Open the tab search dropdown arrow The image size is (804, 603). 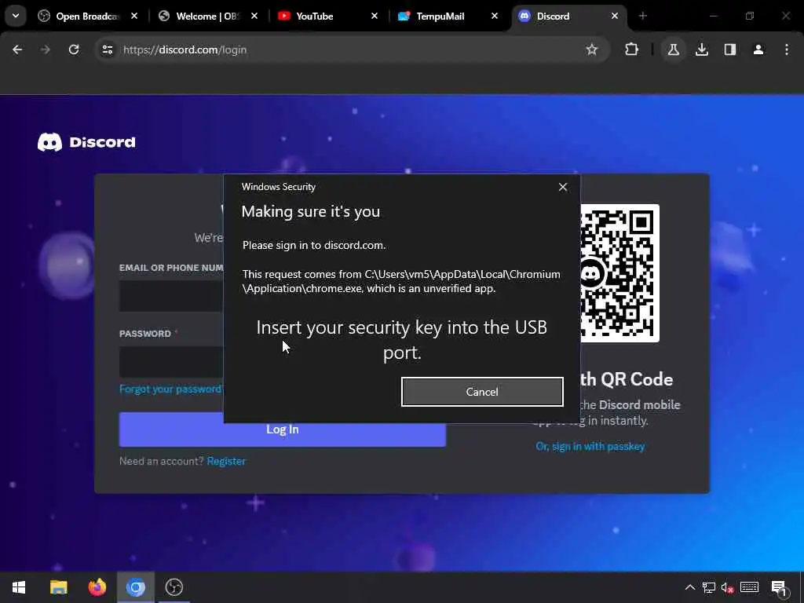pos(16,16)
